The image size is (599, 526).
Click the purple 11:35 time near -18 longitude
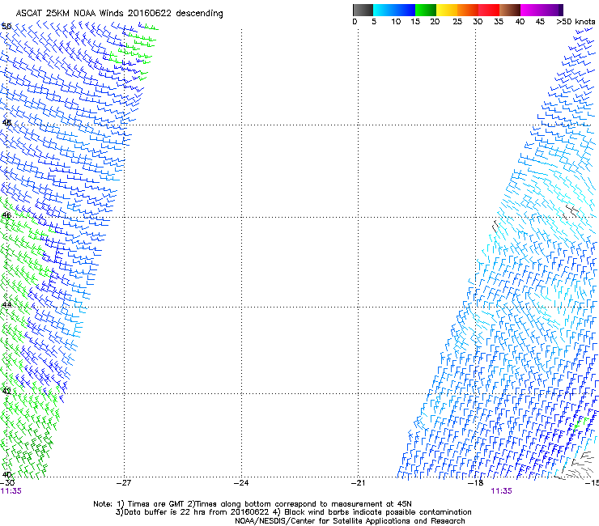(x=501, y=491)
